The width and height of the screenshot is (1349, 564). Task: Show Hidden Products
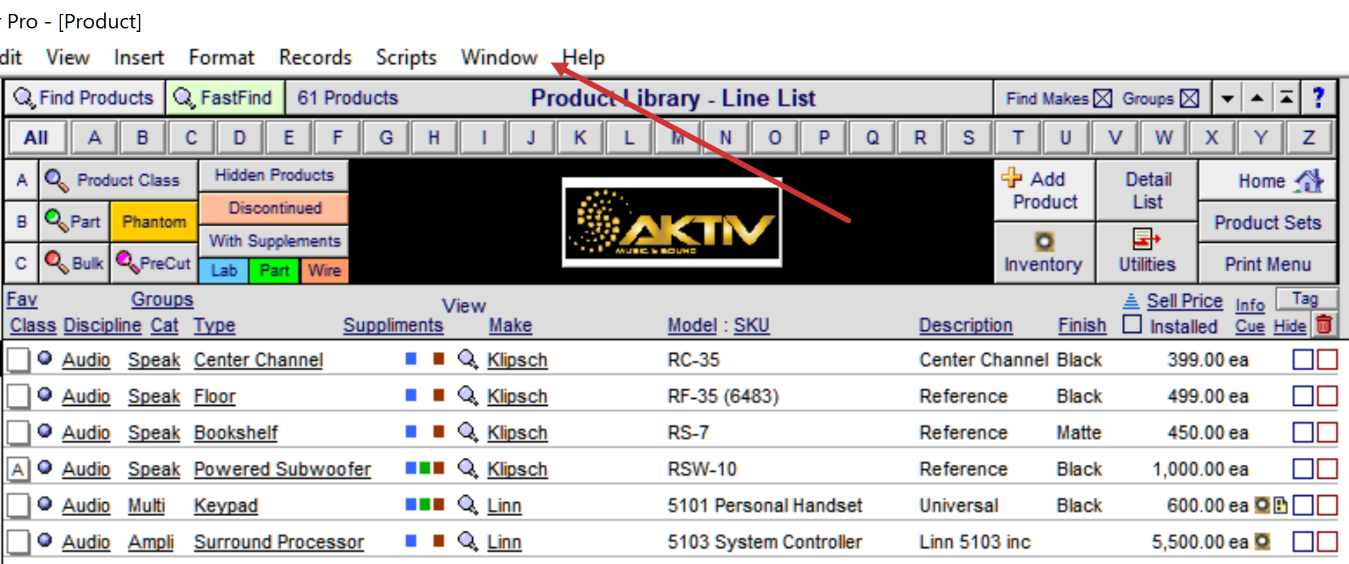[274, 175]
